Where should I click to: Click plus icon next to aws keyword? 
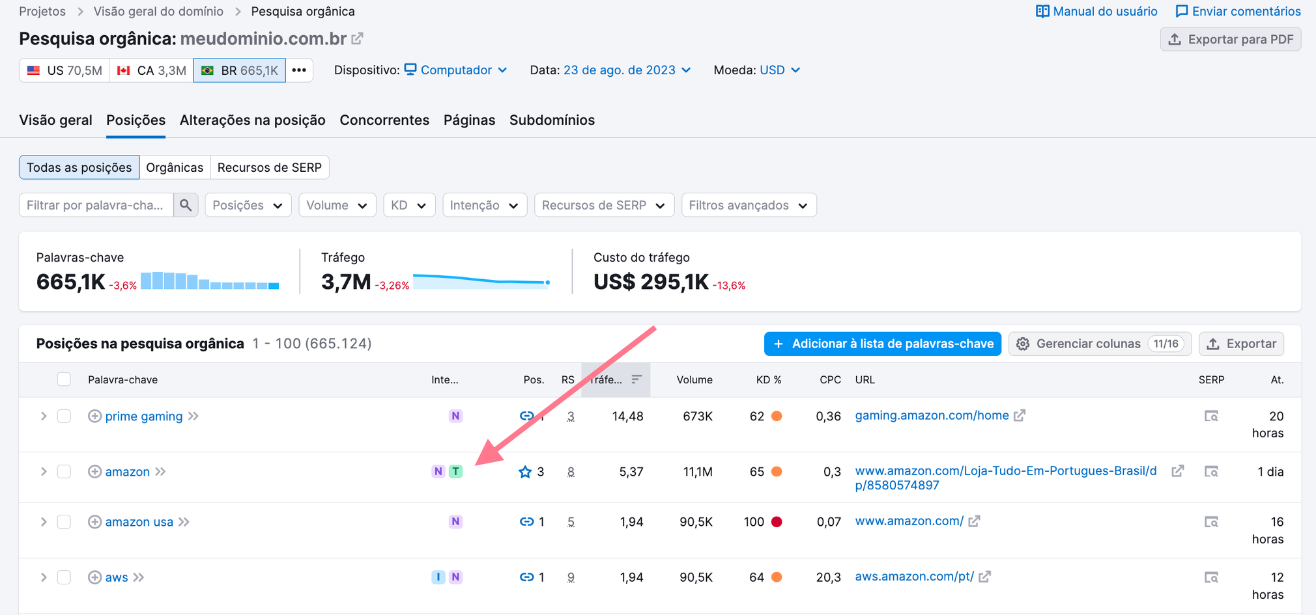pos(94,577)
